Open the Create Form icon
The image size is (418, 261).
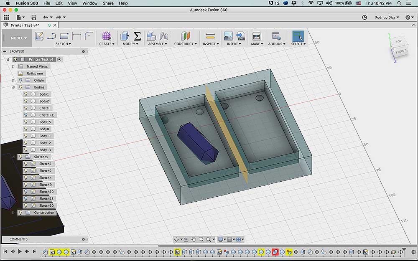point(107,36)
